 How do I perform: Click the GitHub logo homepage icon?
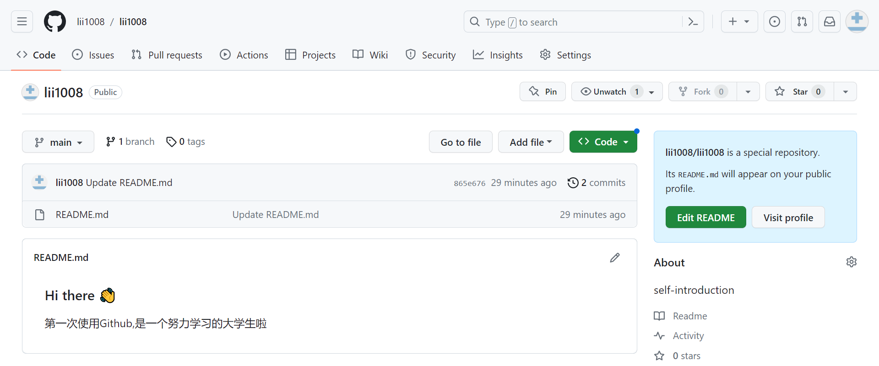[x=55, y=21]
